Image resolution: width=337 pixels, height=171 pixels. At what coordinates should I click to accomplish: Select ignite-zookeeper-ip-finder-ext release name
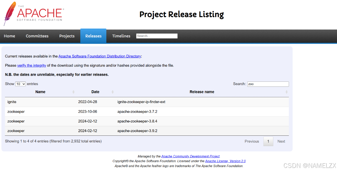(141, 102)
